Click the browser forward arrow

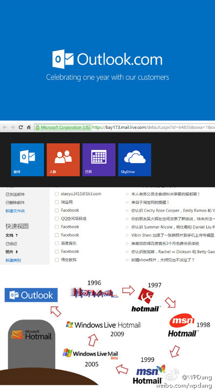pyautogui.click(x=13, y=127)
